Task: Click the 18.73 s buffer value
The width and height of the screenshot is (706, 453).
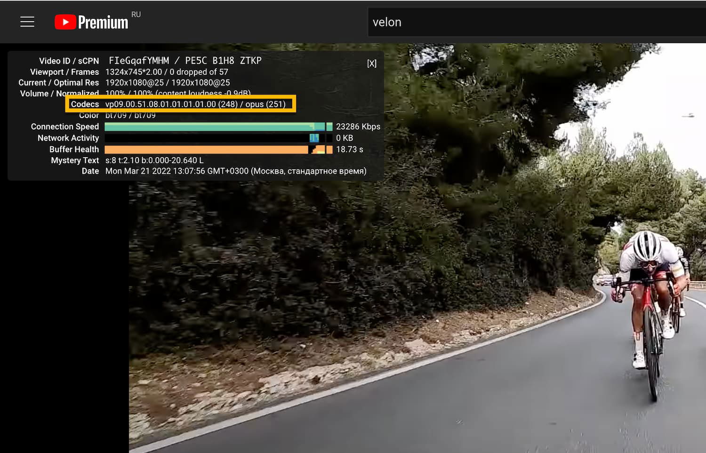Action: (x=350, y=149)
